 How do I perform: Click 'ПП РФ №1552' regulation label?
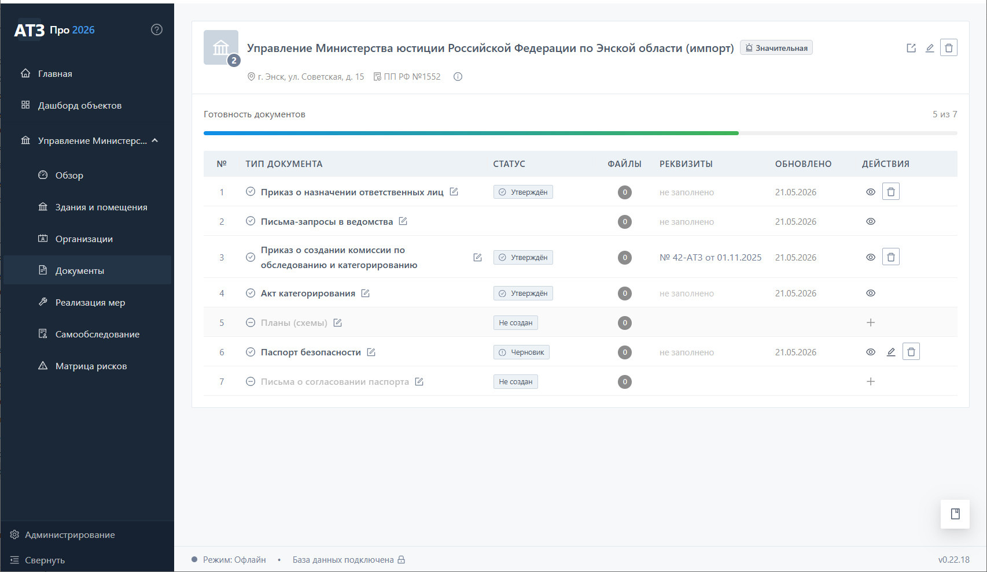tap(407, 76)
